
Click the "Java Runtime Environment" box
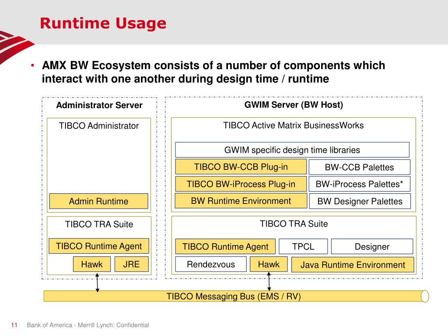pyautogui.click(x=353, y=265)
